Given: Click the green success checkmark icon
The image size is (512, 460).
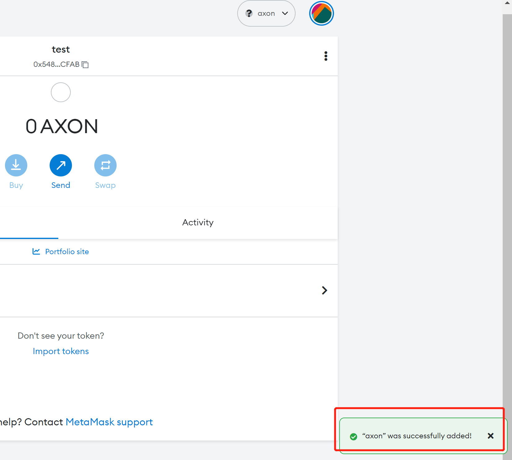Looking at the screenshot, I should 353,436.
